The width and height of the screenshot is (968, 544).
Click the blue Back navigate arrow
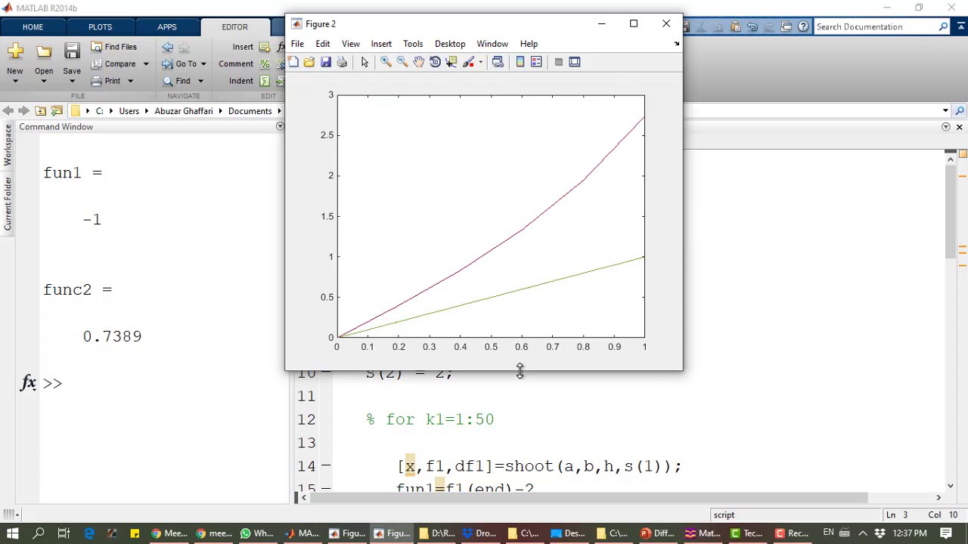point(168,47)
